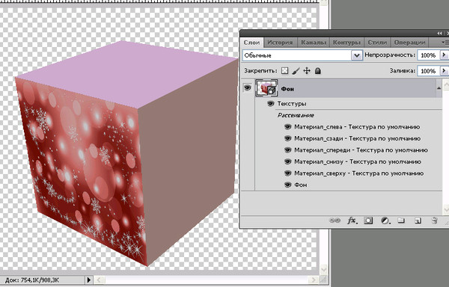Image resolution: width=449 pixels, height=287 pixels.
Task: Select the Фон layer name
Action: tap(287, 89)
